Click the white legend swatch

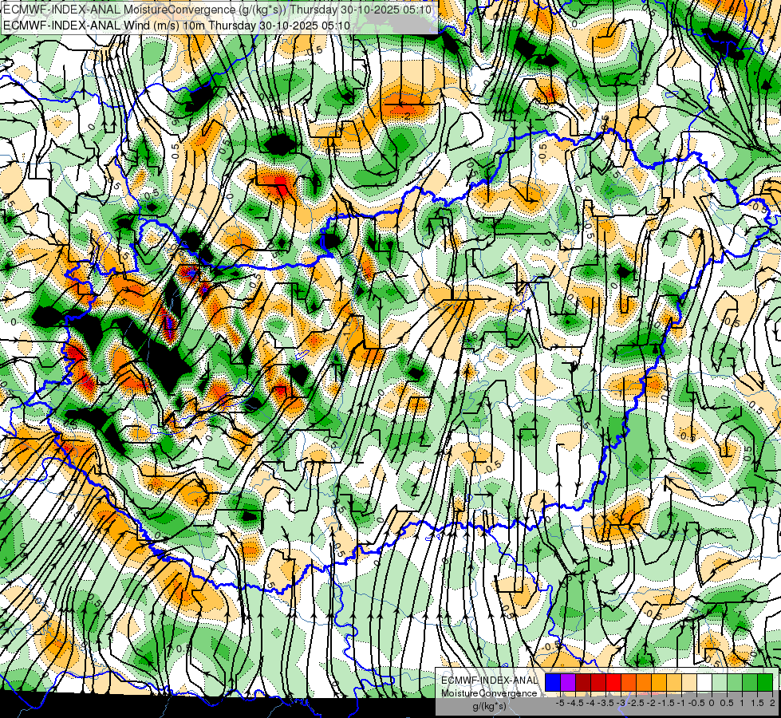point(704,683)
